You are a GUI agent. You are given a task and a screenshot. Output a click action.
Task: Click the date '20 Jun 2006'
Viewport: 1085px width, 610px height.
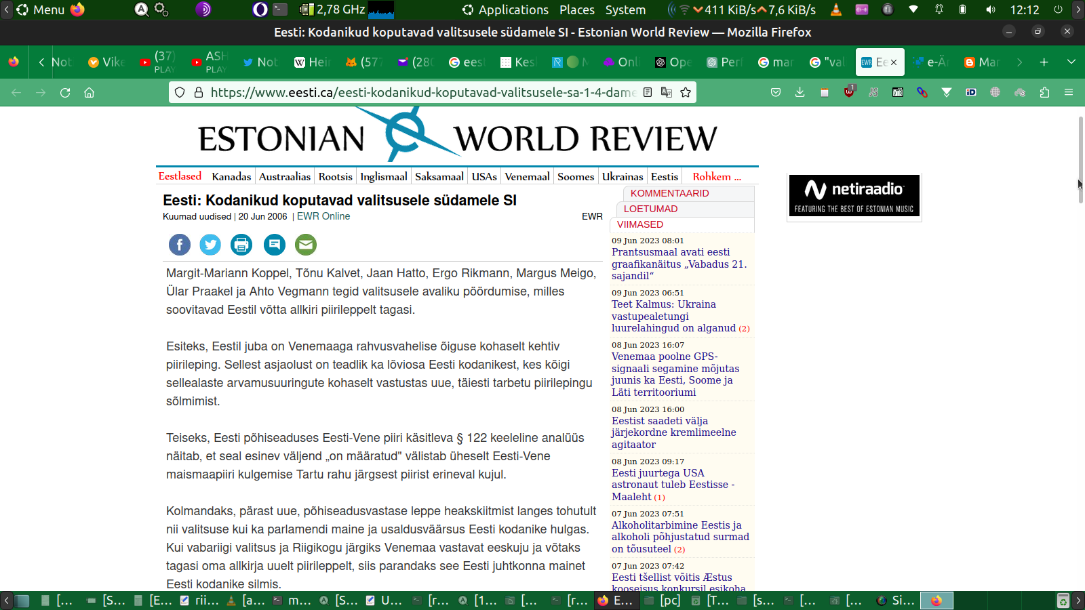click(262, 216)
